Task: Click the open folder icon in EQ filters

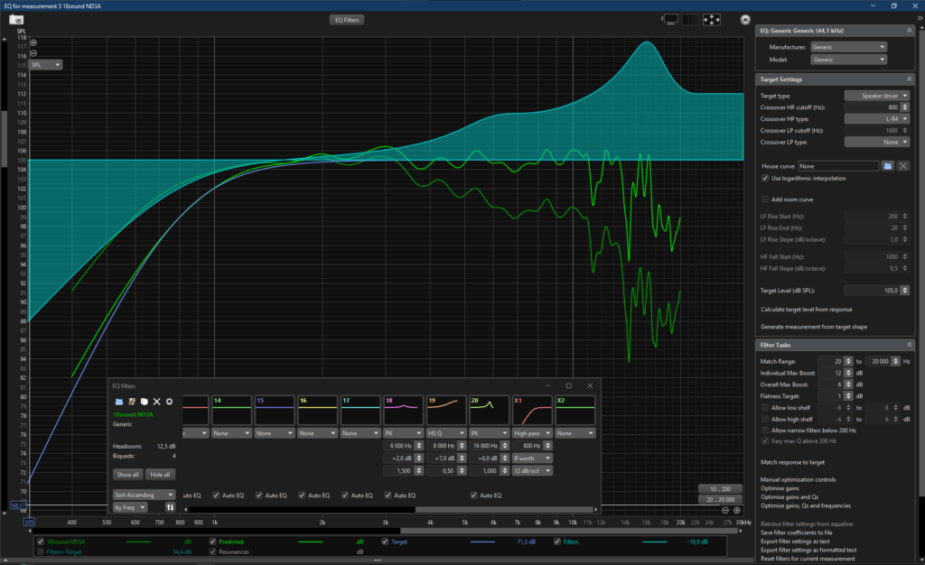Action: [x=118, y=401]
